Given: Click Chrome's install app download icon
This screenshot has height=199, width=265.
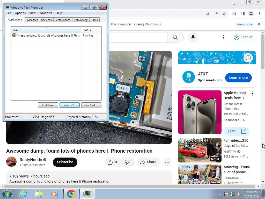Looking at the screenshot, I should click(208, 13).
